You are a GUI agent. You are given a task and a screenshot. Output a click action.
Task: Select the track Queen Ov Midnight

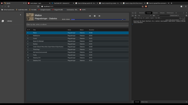[x=78, y=41]
